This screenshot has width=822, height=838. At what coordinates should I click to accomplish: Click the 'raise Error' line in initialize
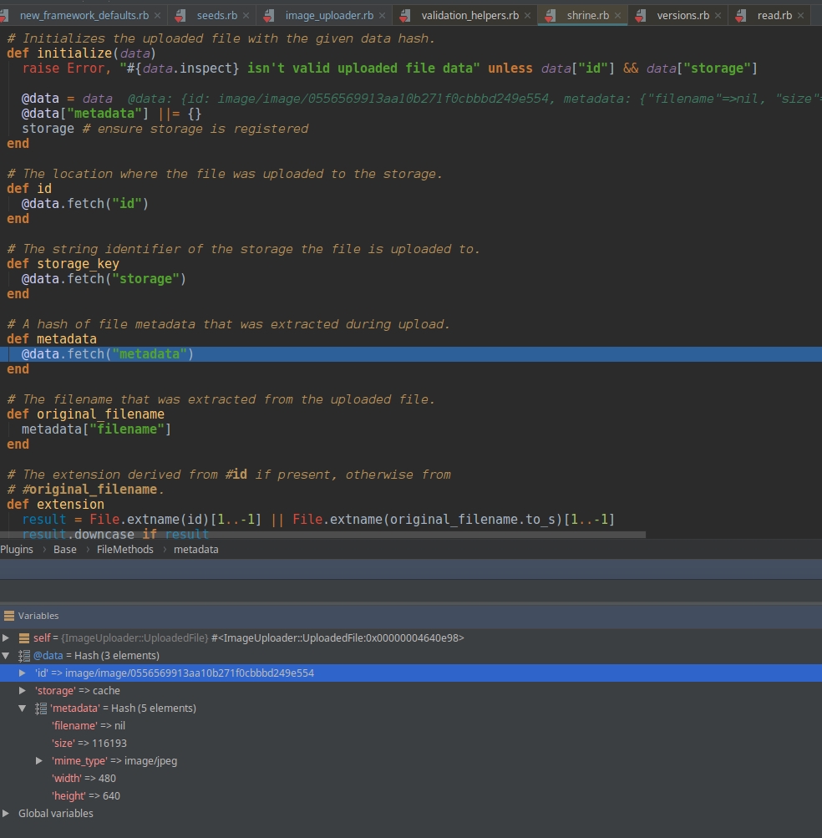click(389, 69)
